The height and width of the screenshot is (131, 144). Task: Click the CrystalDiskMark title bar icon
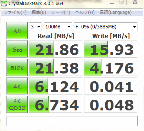tap(4, 3)
